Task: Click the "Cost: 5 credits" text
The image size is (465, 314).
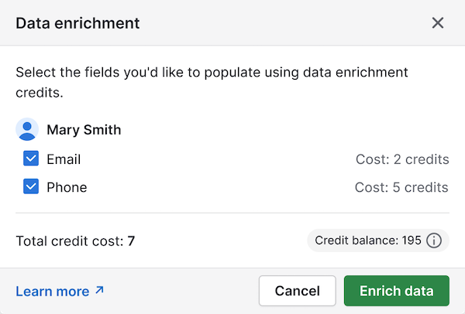Action: 401,186
